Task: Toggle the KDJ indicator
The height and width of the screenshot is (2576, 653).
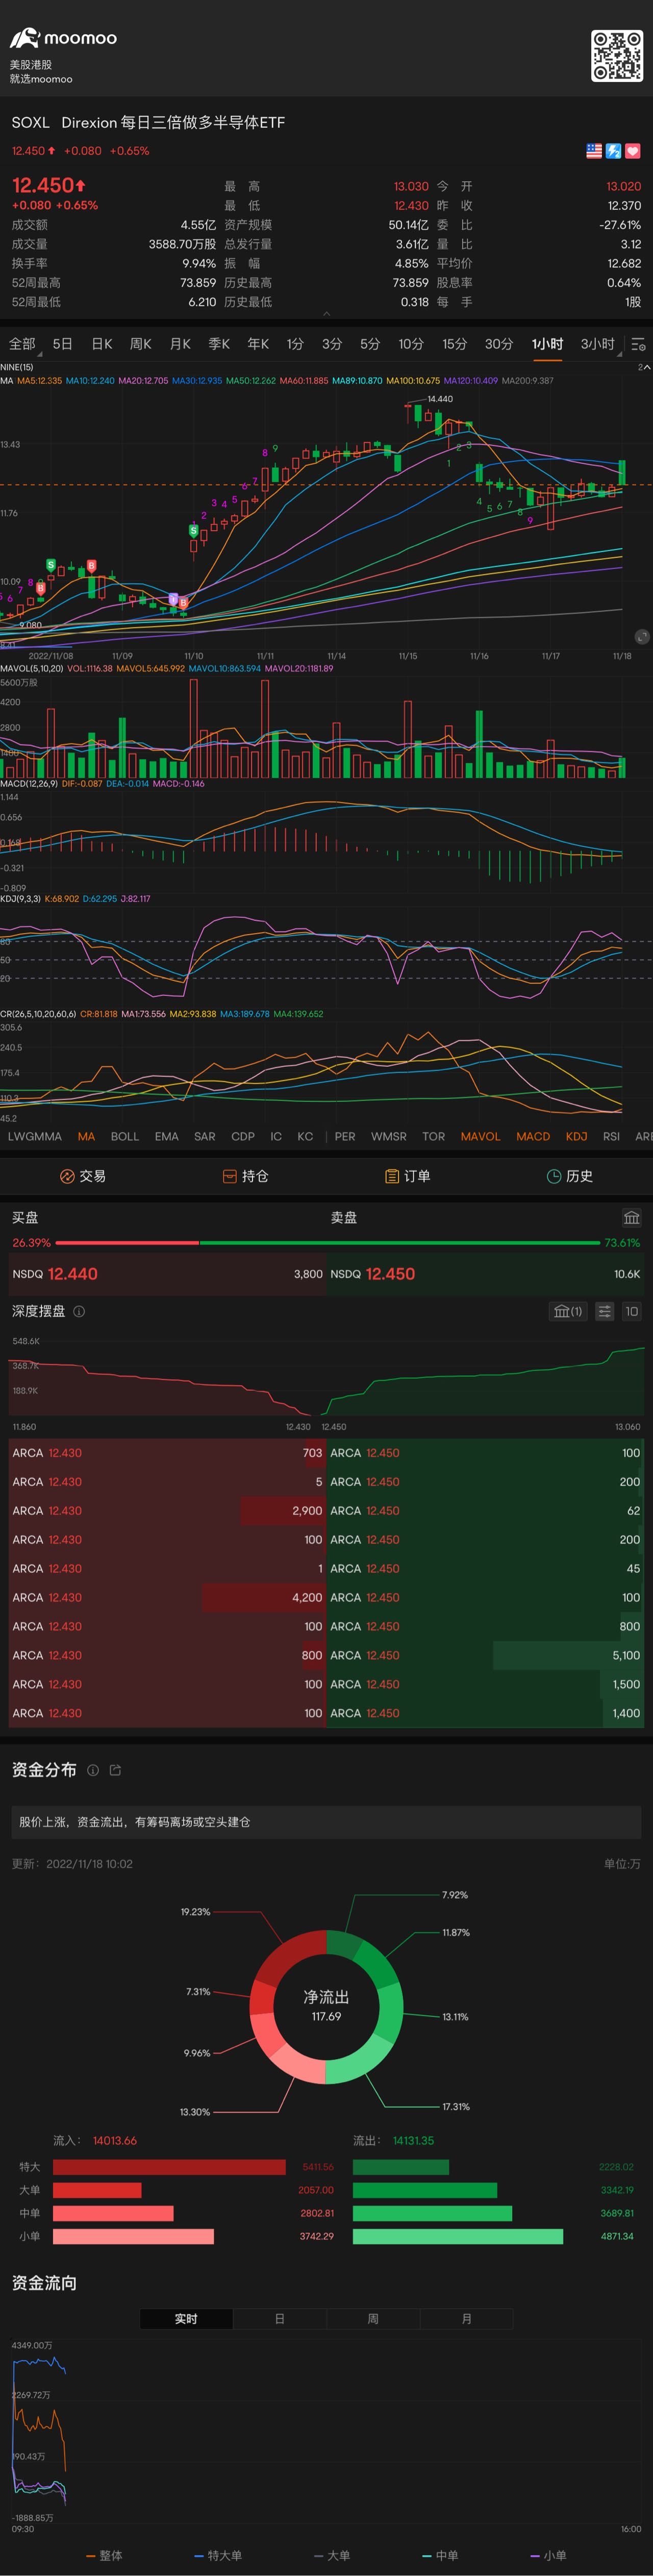Action: [x=576, y=1136]
